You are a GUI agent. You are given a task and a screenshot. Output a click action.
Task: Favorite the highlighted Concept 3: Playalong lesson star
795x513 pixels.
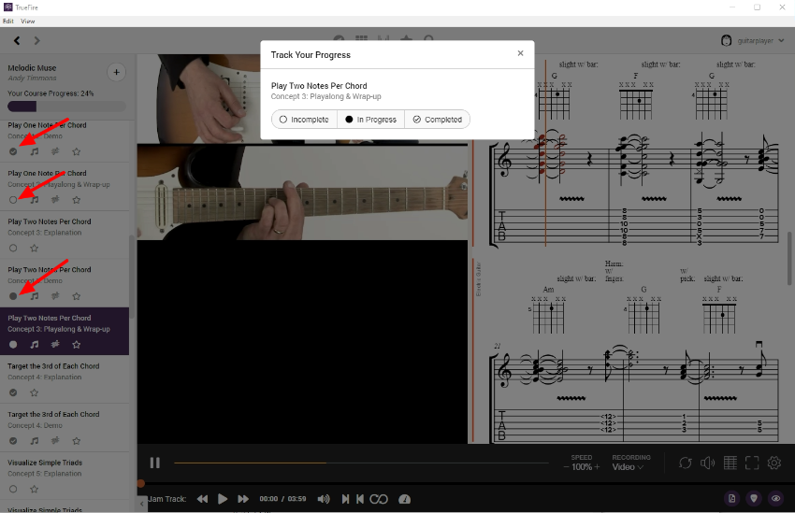[76, 345]
